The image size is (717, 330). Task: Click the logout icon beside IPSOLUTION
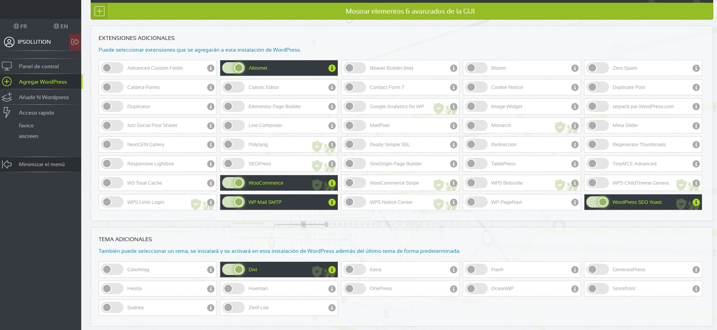click(75, 42)
